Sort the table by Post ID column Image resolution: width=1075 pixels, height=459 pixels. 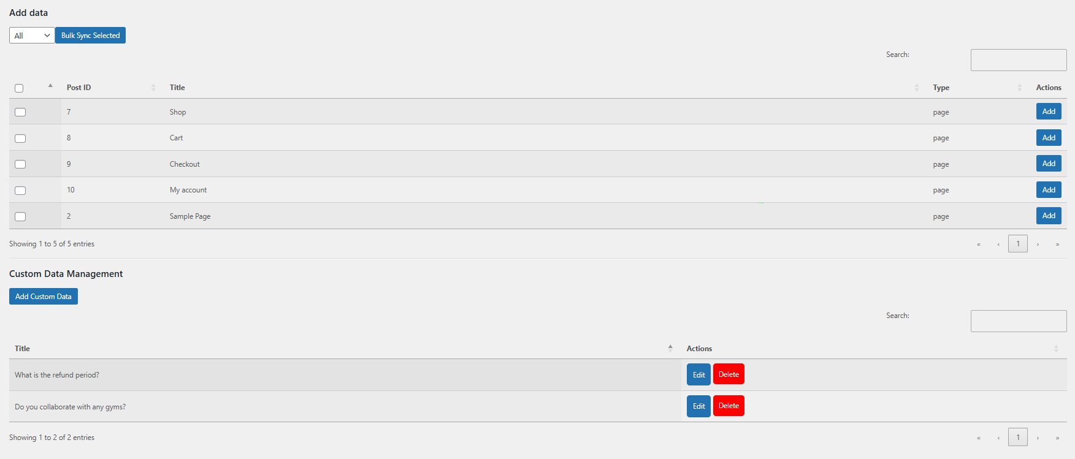pos(79,88)
